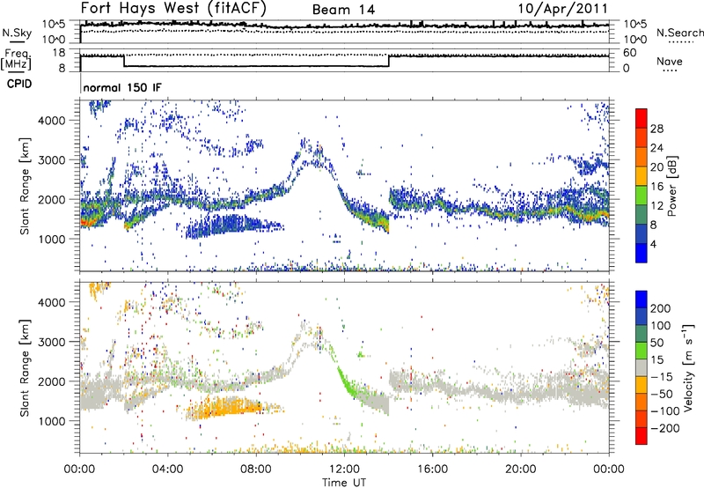This screenshot has width=704, height=488.
Task: Click the 'Time UT' axis title
Action: (344, 483)
